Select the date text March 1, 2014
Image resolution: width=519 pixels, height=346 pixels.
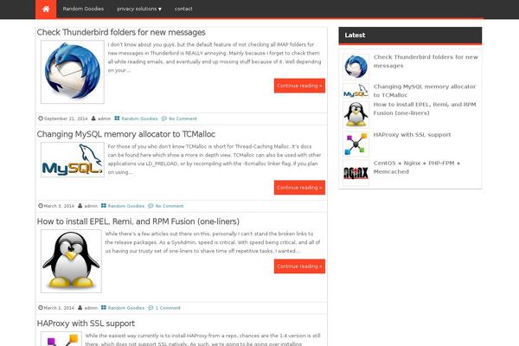point(59,308)
